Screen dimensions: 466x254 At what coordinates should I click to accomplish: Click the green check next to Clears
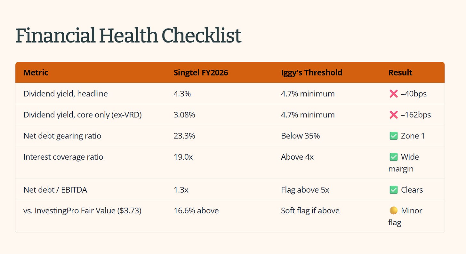tap(393, 190)
